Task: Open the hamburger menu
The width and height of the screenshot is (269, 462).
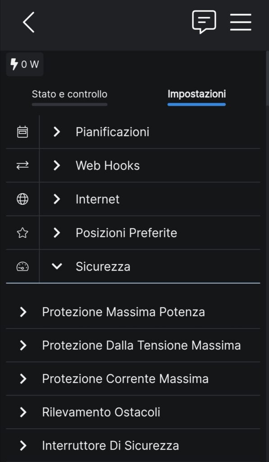Action: pos(241,22)
